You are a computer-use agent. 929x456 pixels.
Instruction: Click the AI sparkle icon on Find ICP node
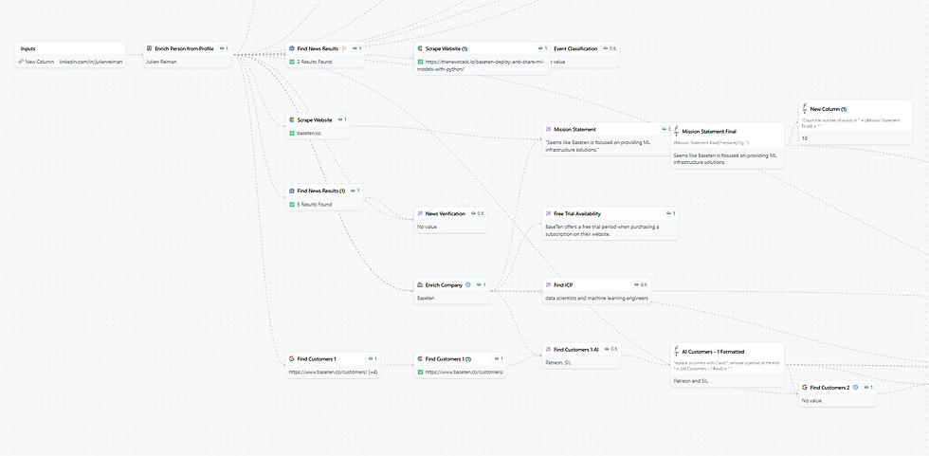click(548, 284)
